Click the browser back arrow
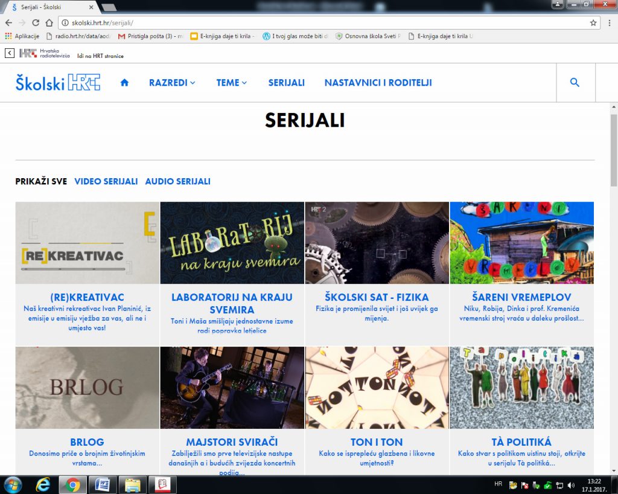 [8, 23]
